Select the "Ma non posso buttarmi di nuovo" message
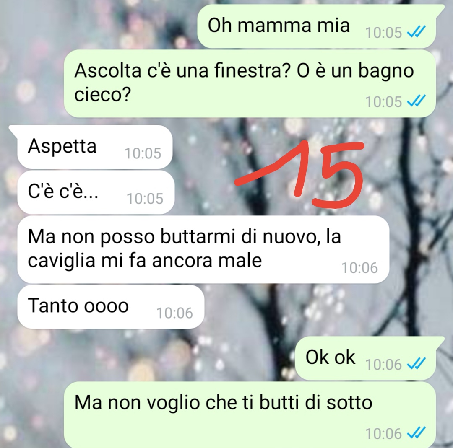Viewport: 453px width, 448px height. point(203,249)
